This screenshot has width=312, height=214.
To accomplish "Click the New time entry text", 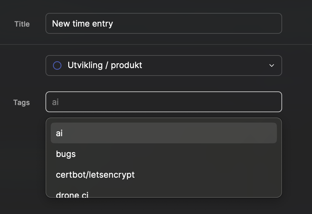I will [83, 23].
